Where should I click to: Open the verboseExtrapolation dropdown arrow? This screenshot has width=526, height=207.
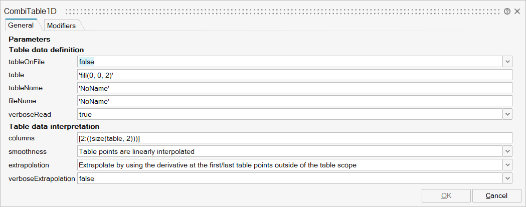coord(507,178)
